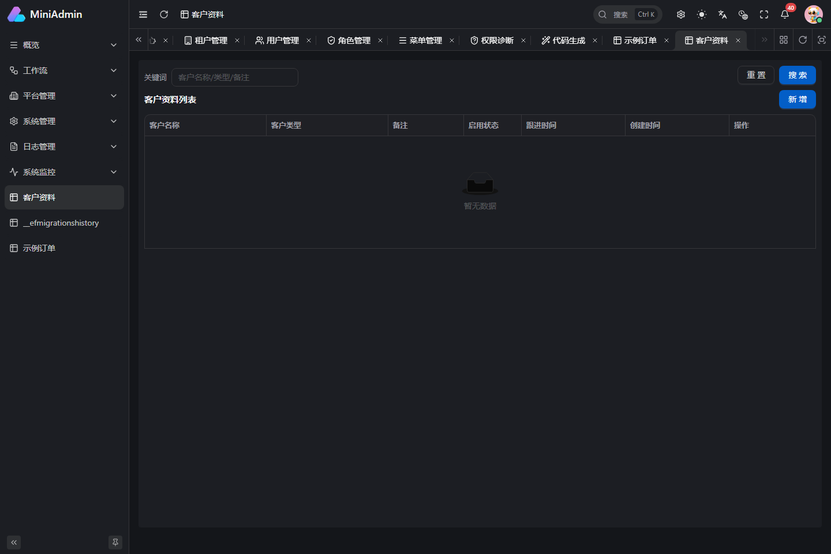This screenshot has width=831, height=554.
Task: Click the 启用状态 column header
Action: click(492, 125)
